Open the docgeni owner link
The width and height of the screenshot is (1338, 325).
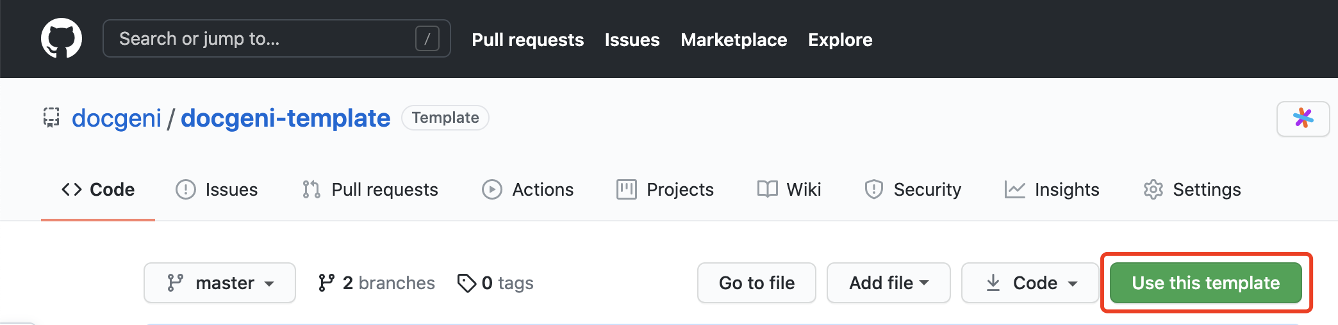[117, 118]
